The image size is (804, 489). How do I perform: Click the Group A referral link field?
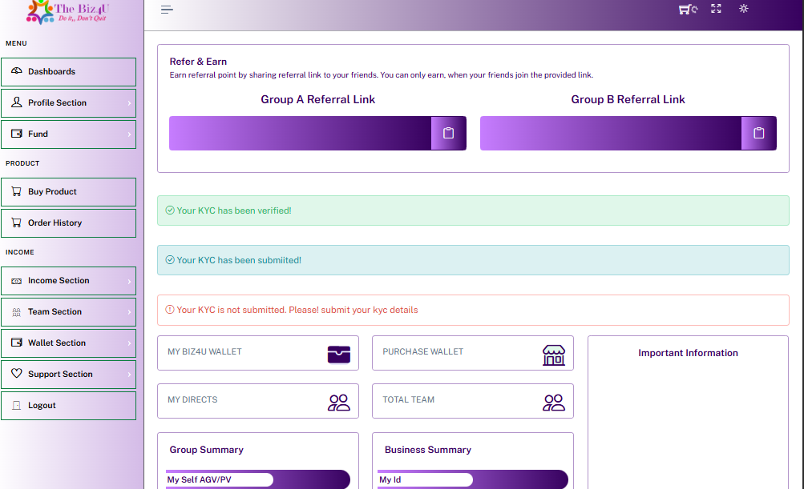coord(301,134)
